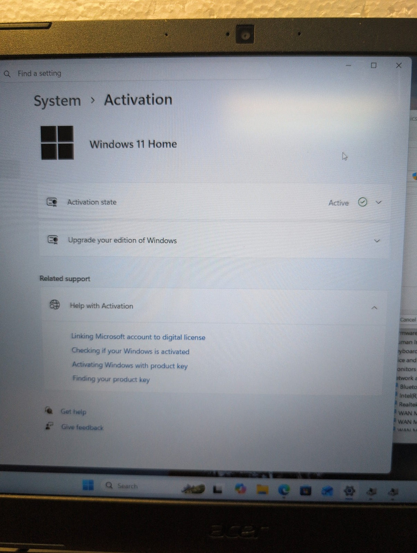Image resolution: width=417 pixels, height=553 pixels.
Task: Click the Windows logo beside Windows 11 Home
Action: [x=57, y=143]
